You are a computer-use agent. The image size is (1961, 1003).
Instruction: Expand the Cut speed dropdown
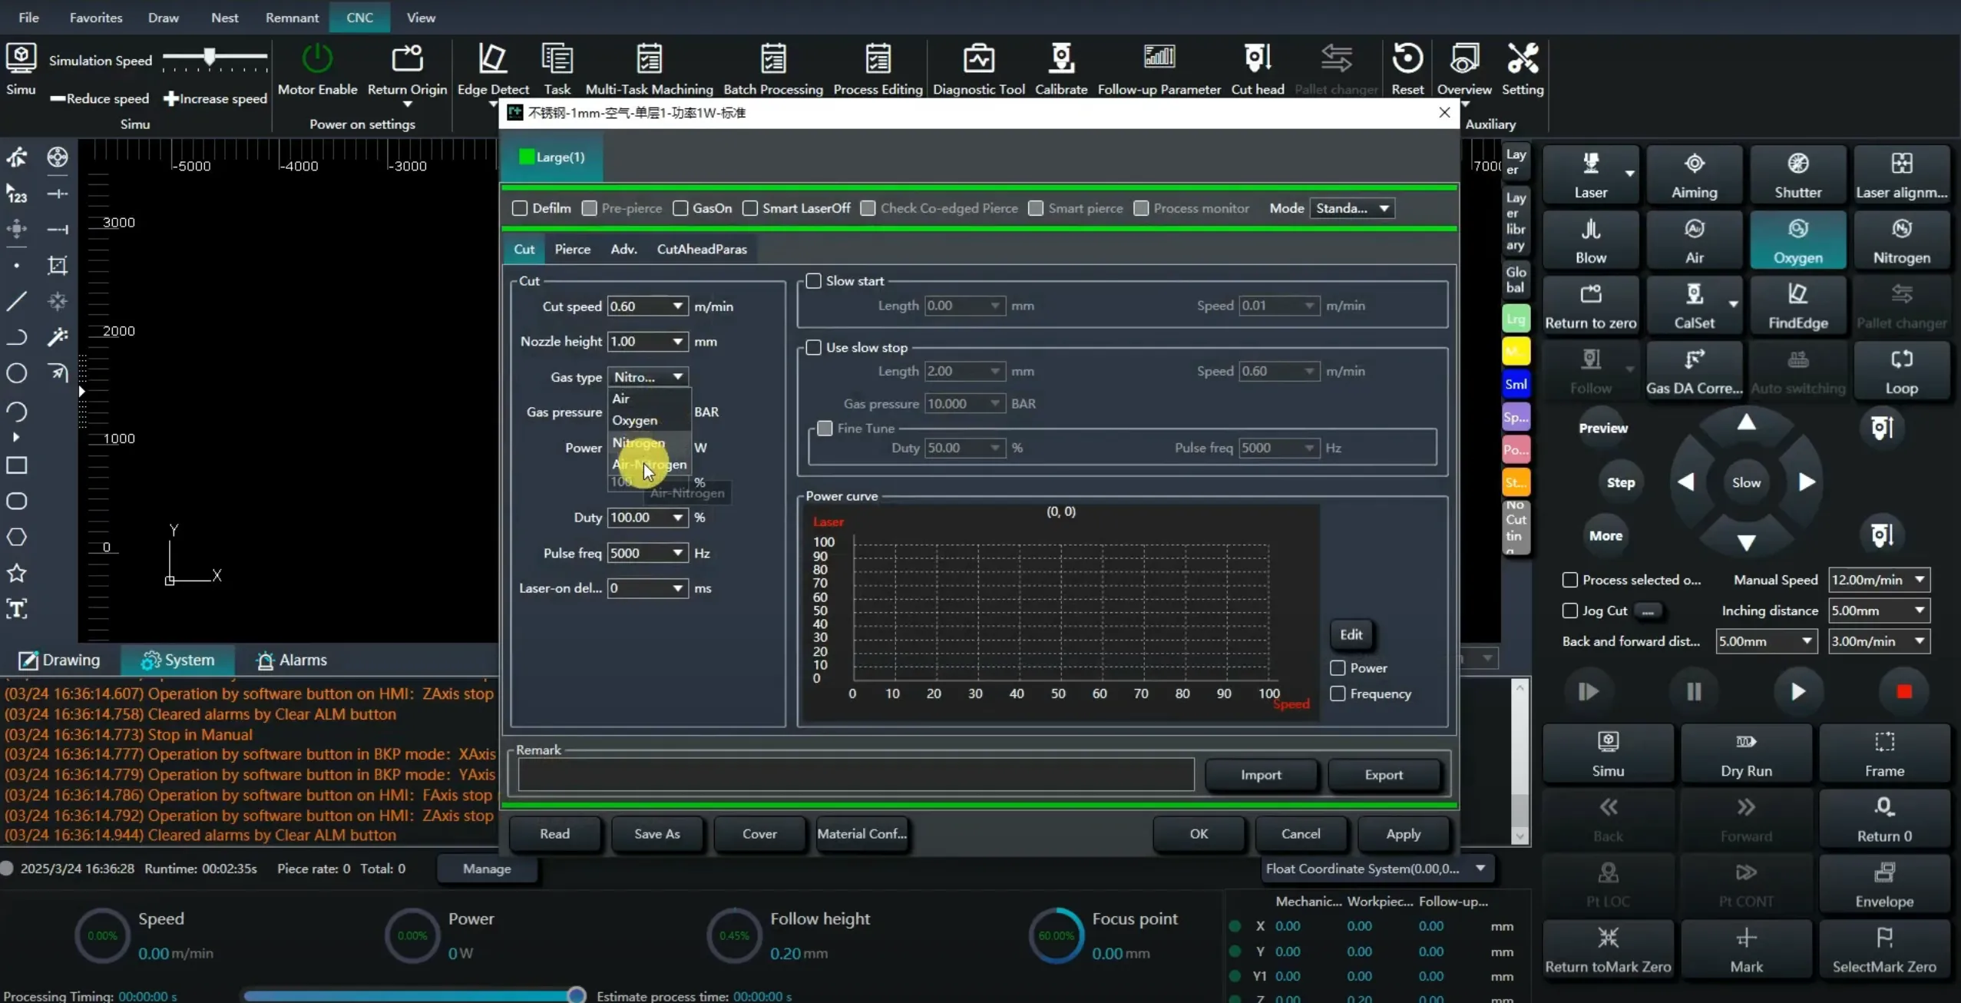point(677,306)
